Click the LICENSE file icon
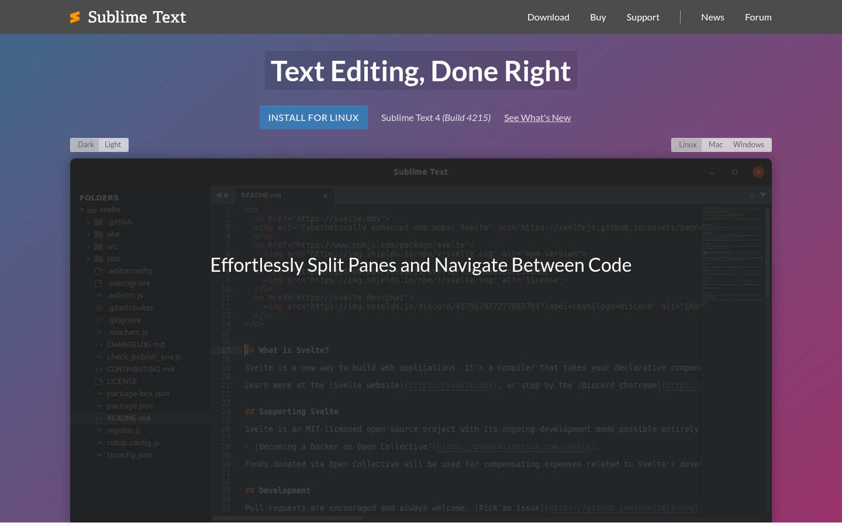The height and width of the screenshot is (526, 842). [99, 382]
